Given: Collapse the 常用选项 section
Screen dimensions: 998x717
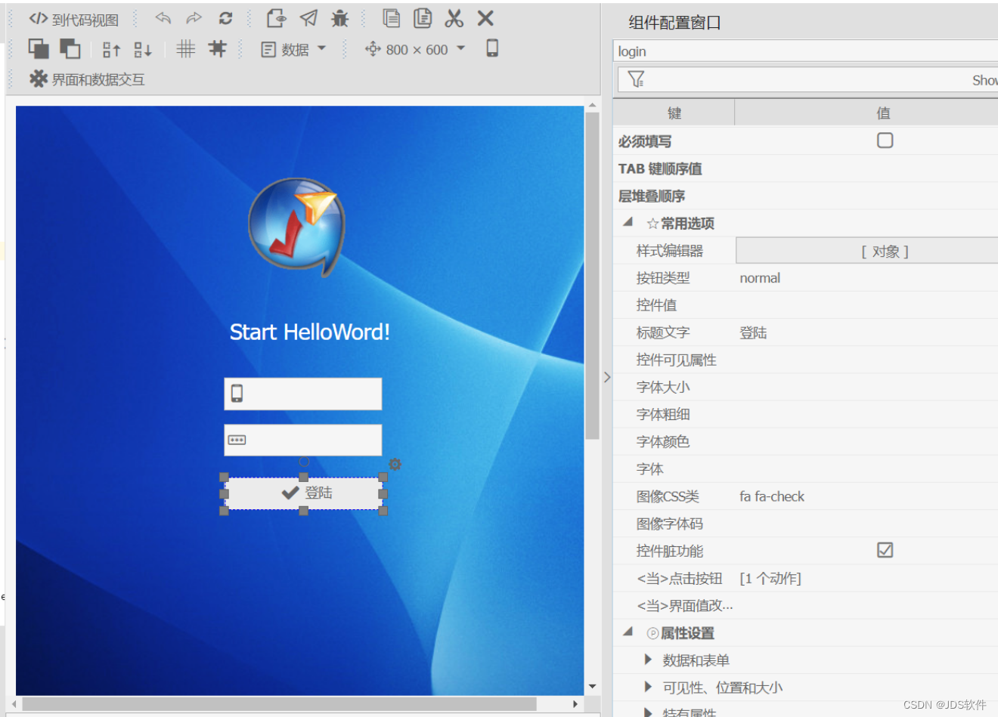Looking at the screenshot, I should 628,222.
